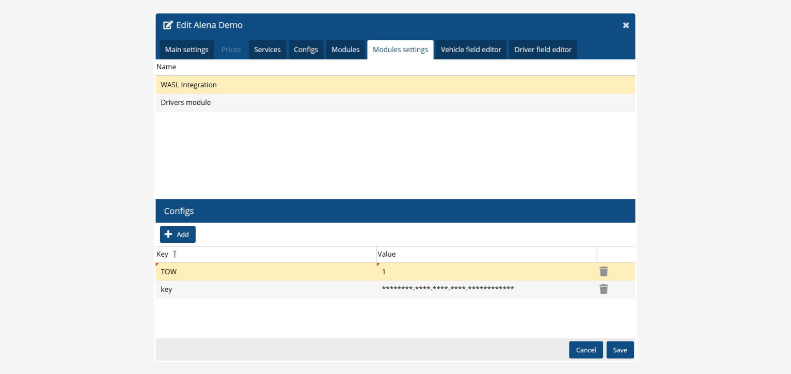
Task: Click the TOW value cell
Action: click(x=485, y=272)
